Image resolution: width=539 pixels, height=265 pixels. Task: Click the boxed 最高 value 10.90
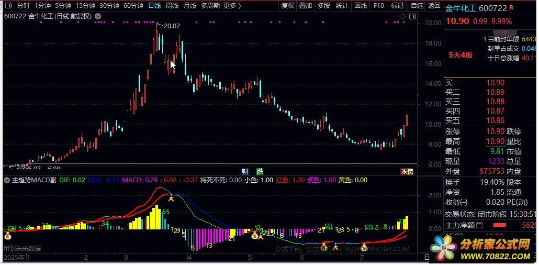496,141
